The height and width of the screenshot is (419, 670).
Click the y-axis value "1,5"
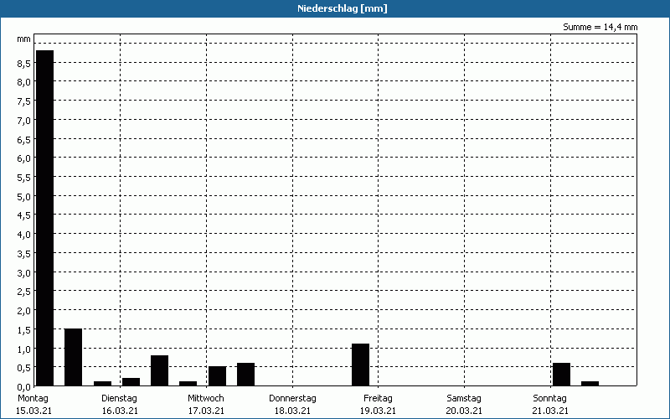coord(24,329)
